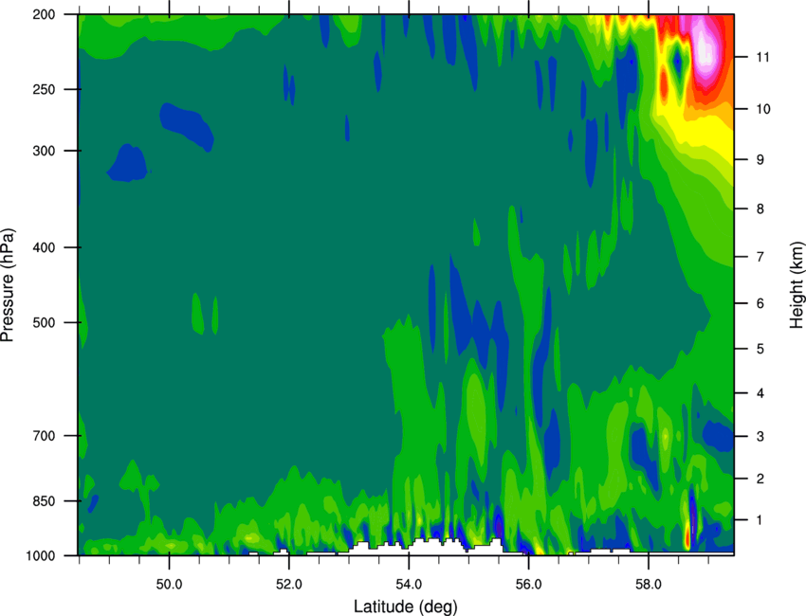Pick the 1 km height label
Screen dimensions: 806x616
(x=760, y=520)
